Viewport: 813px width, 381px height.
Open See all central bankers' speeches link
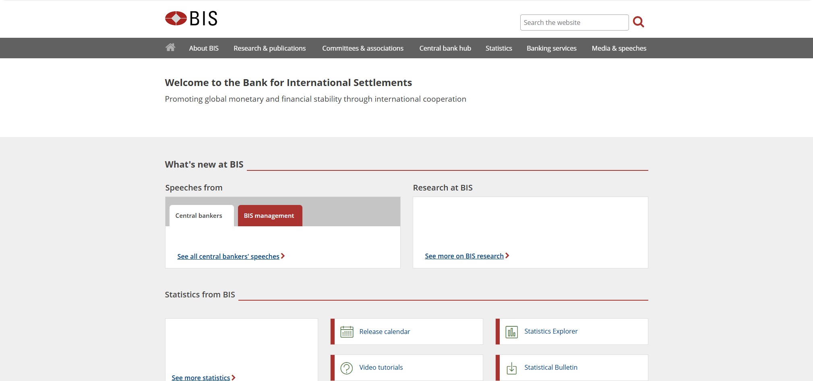pos(228,256)
